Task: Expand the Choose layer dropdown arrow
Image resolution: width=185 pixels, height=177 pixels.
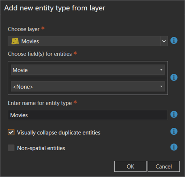Action: pos(164,41)
